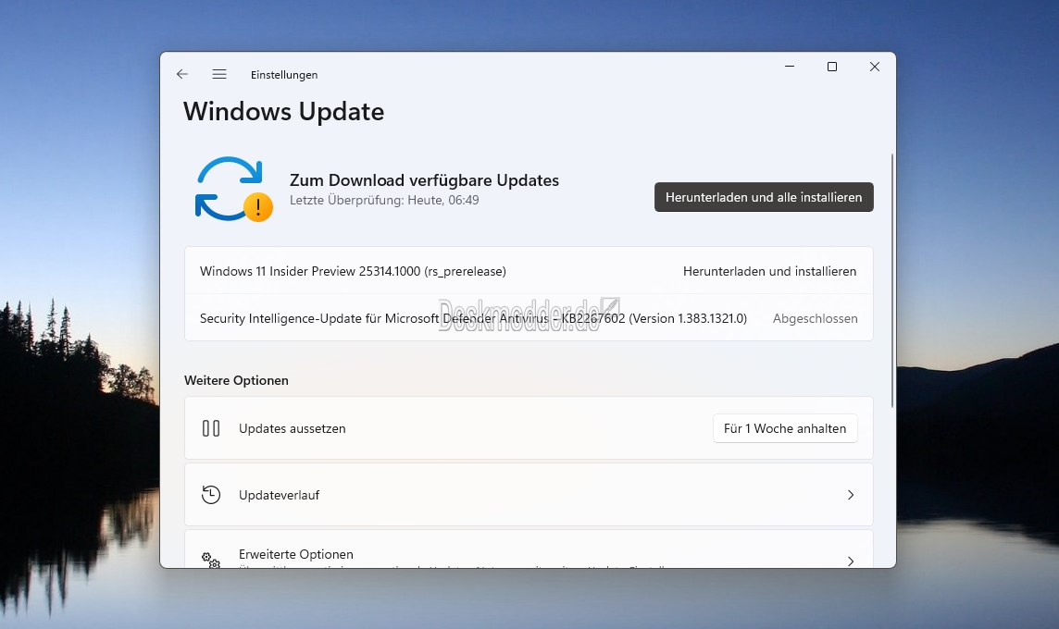Image resolution: width=1059 pixels, height=629 pixels.
Task: Click the Updates aussetzen label
Action: point(292,428)
